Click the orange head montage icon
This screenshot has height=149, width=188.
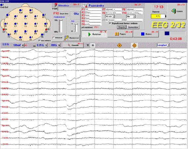134,45
